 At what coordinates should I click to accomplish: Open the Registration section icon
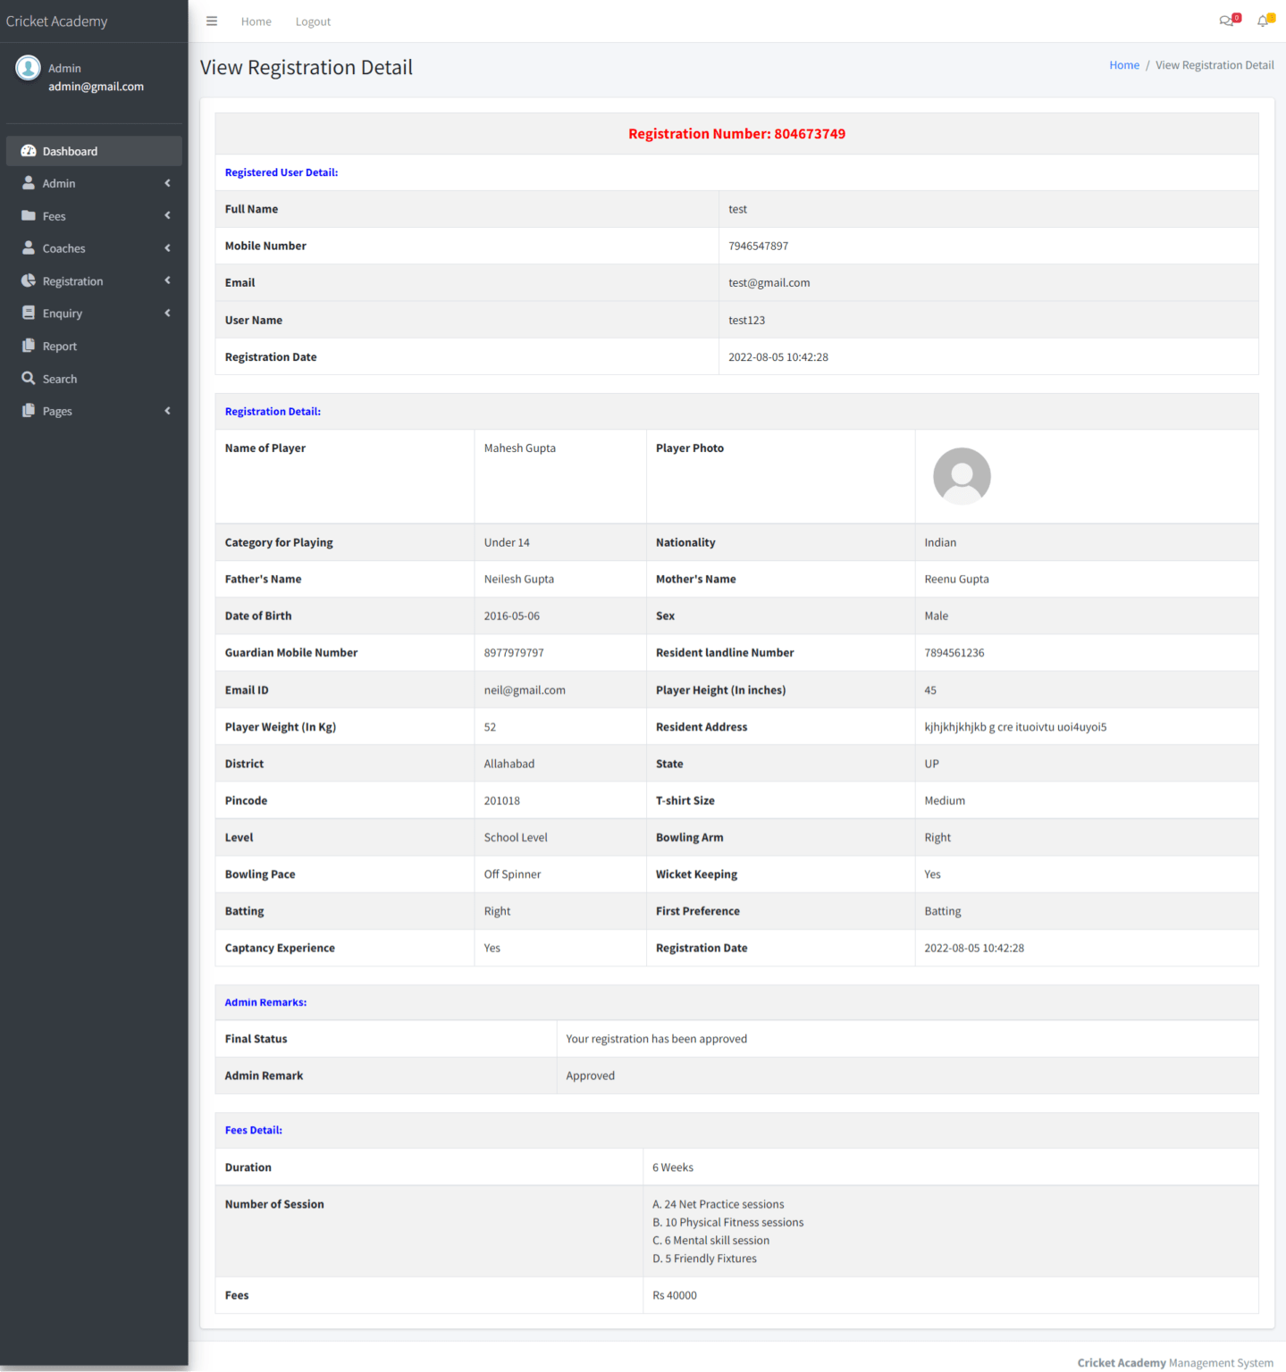[29, 280]
